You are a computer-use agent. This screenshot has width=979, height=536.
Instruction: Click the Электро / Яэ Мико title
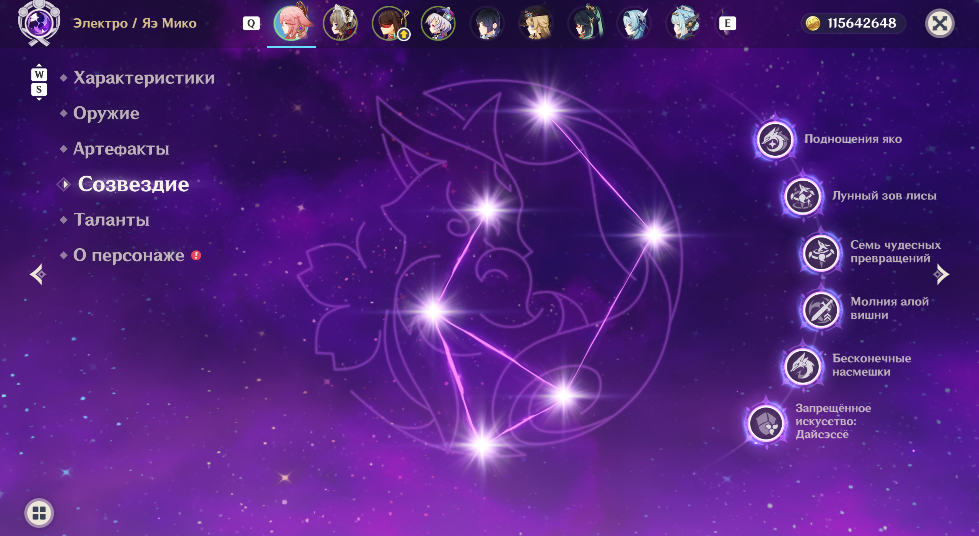pyautogui.click(x=135, y=23)
